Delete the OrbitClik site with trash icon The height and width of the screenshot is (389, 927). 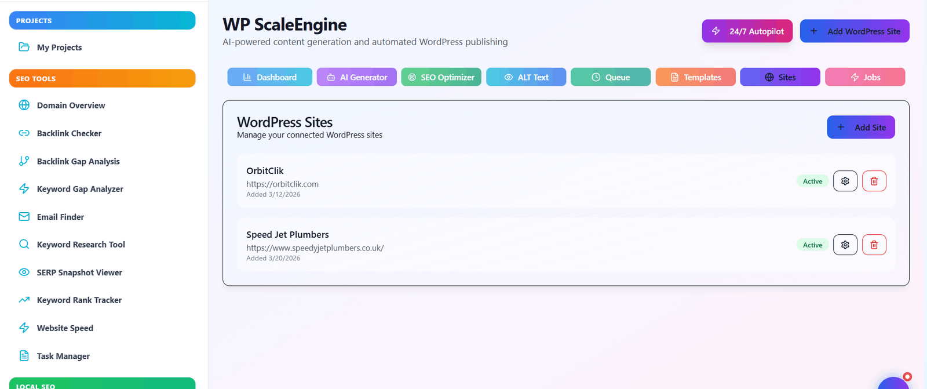click(874, 181)
